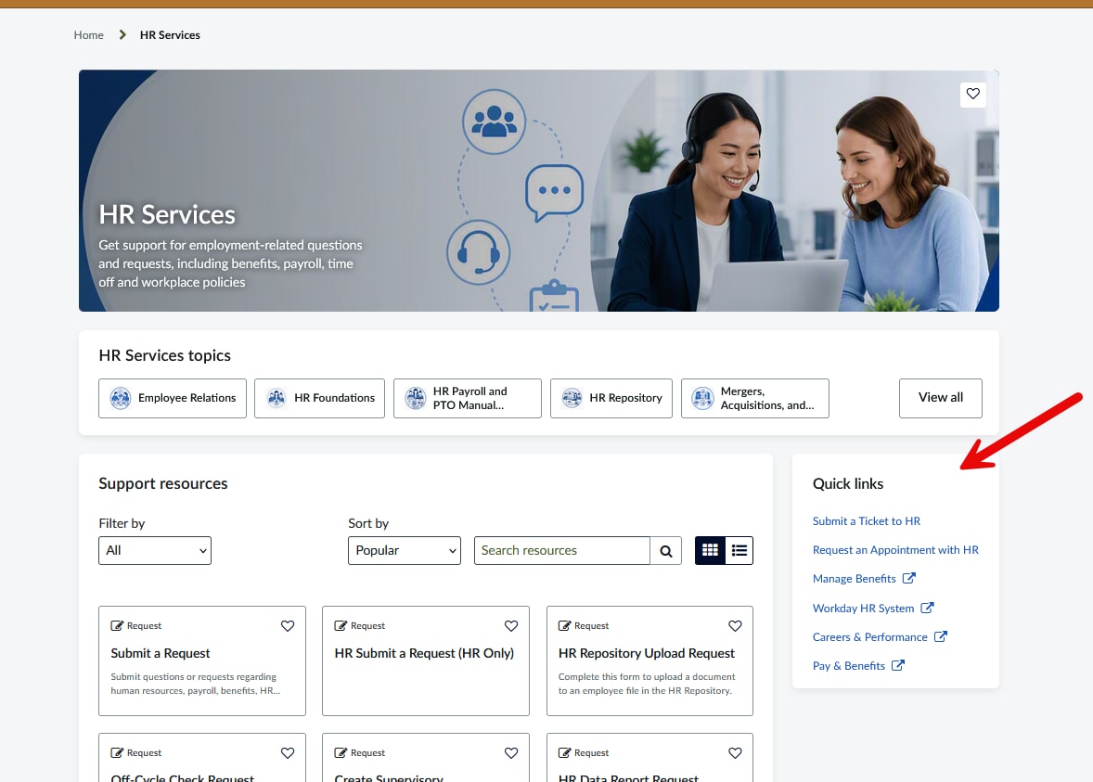This screenshot has width=1093, height=782.
Task: Favorite HR Submit a Request (HR Only) card
Action: tap(511, 626)
